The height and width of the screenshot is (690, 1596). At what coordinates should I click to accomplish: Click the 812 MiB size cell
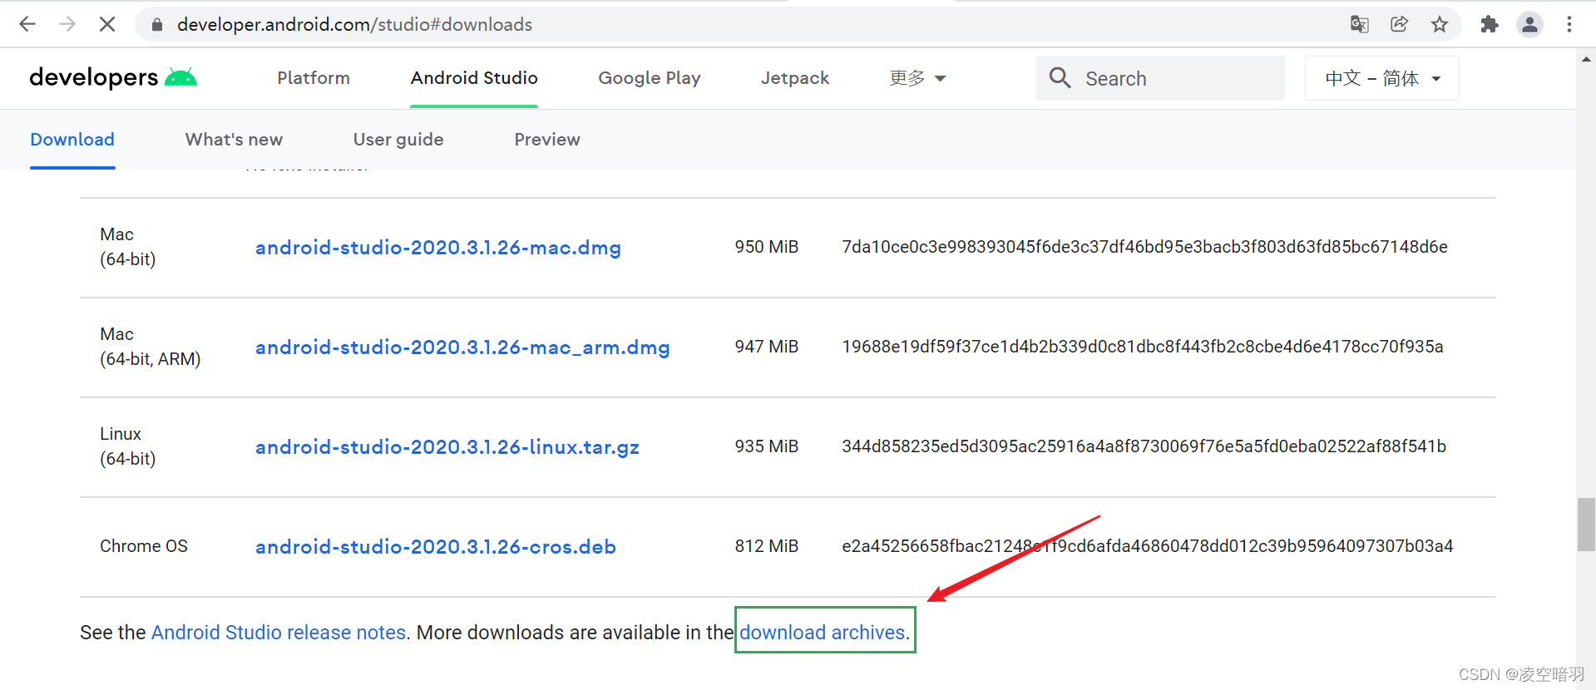pos(767,546)
